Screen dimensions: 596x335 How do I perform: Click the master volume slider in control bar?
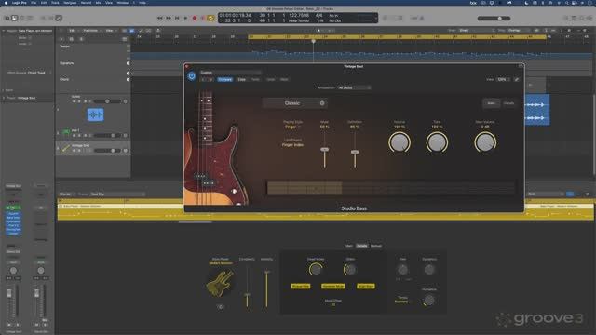coord(494,19)
